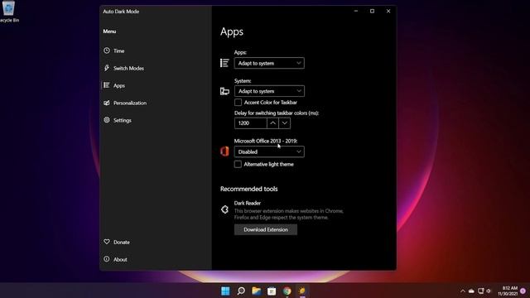Click the taskbar delay input field
The width and height of the screenshot is (530, 298).
pos(250,123)
